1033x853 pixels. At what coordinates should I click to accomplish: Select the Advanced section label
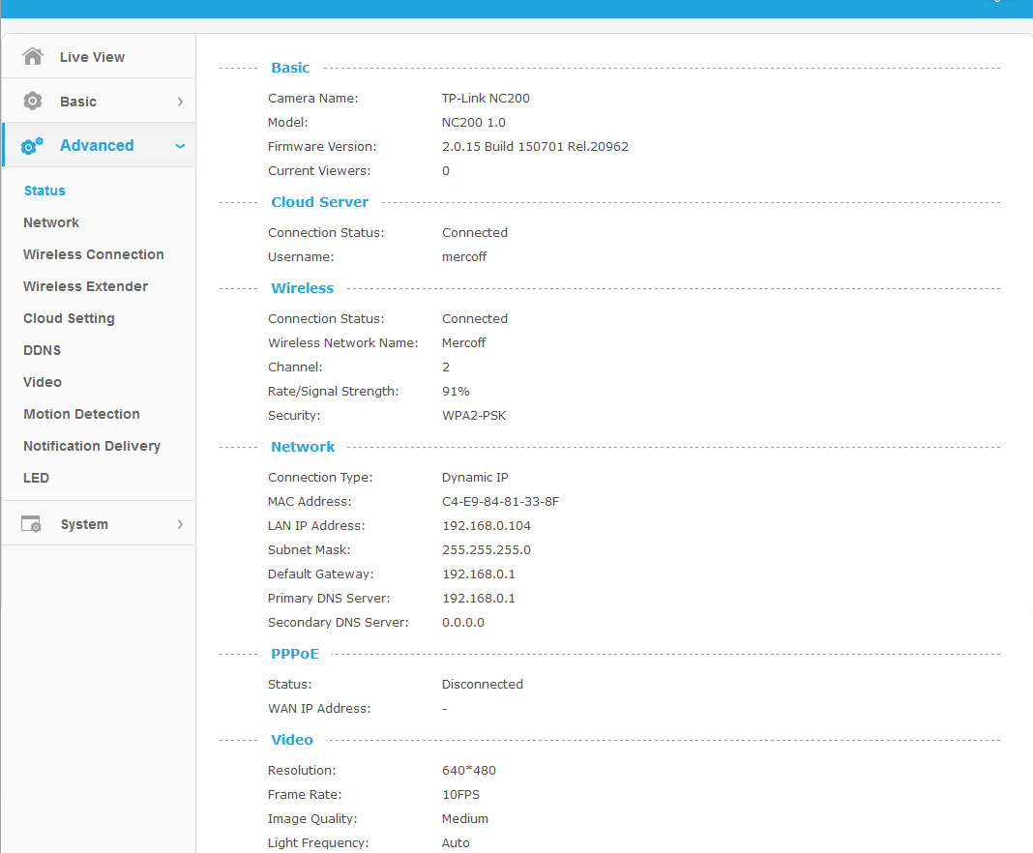97,145
